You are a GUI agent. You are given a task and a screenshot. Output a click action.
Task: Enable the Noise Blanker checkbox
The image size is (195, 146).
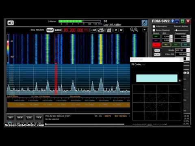[x=154, y=30]
